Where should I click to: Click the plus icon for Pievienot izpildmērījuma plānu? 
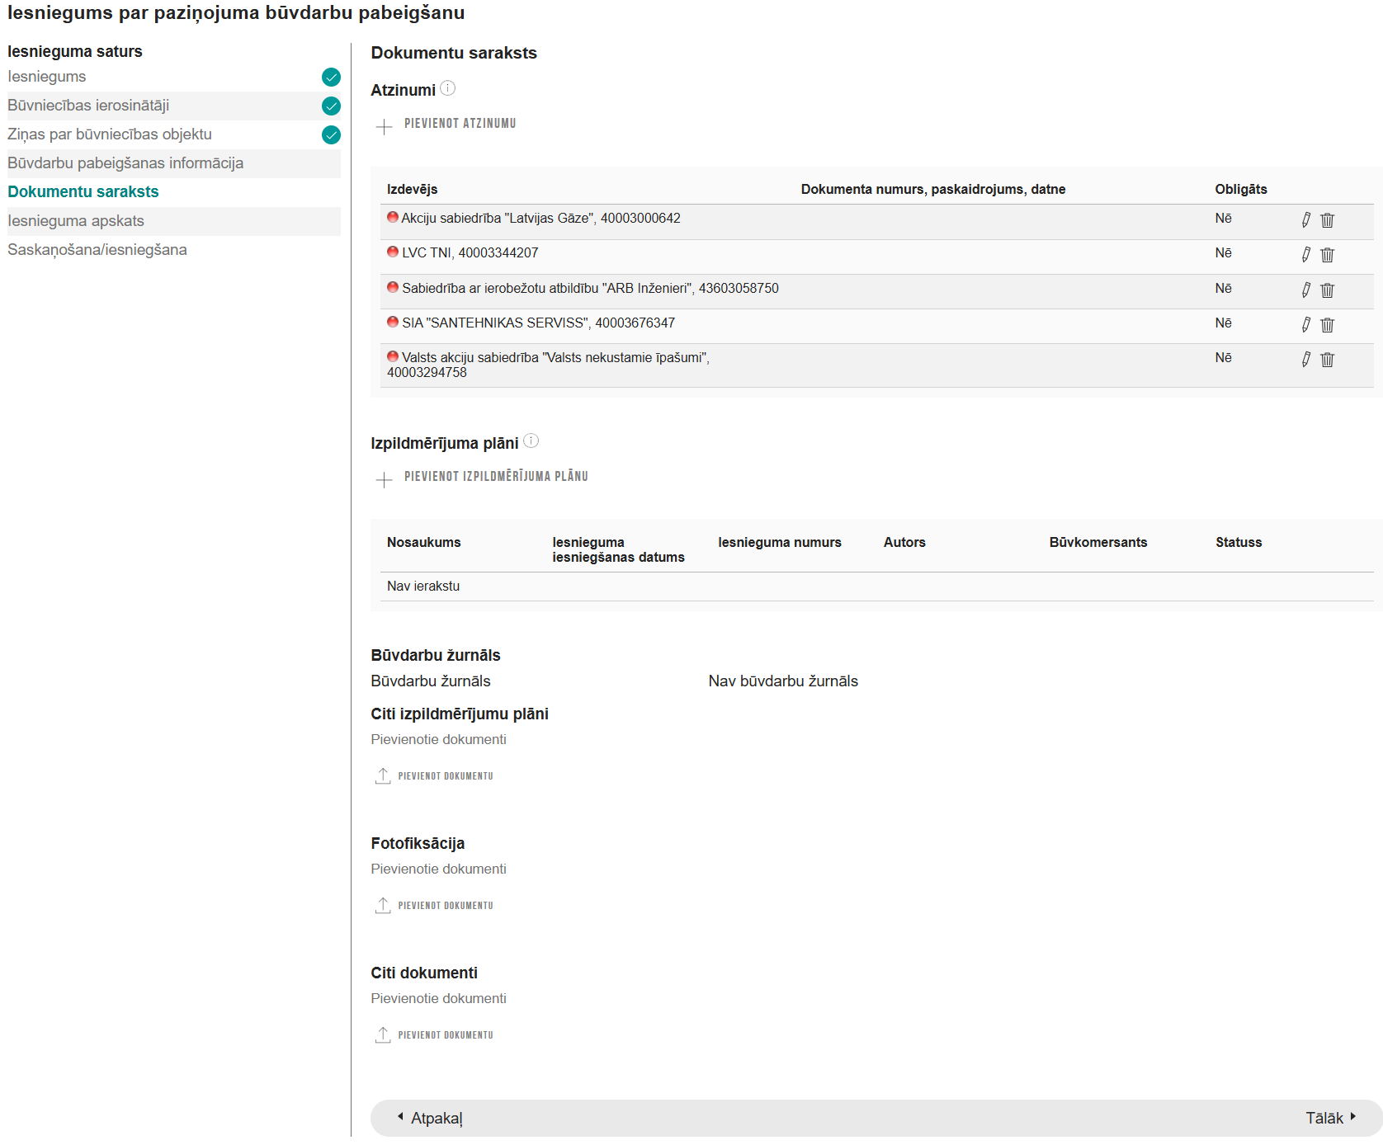(x=385, y=480)
